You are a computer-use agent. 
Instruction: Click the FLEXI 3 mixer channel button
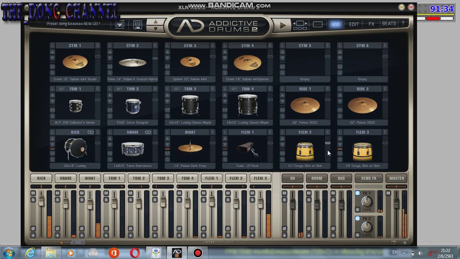[260, 178]
